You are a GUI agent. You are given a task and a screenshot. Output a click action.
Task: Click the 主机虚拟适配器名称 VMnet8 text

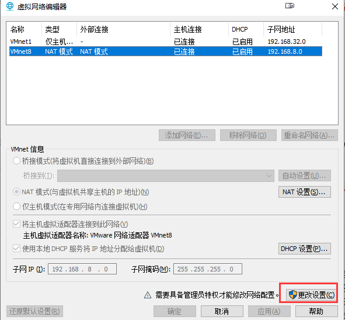97,235
